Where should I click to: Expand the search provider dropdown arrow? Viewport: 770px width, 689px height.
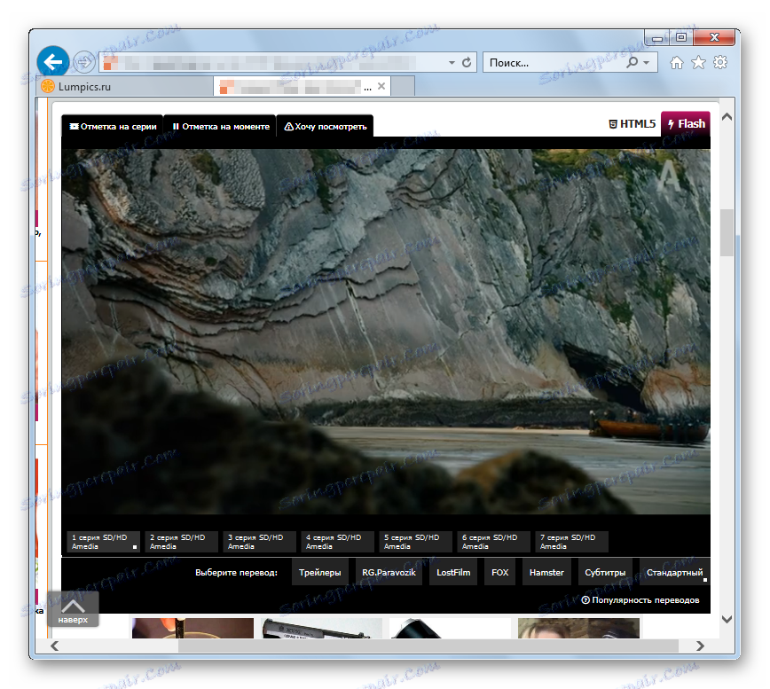[x=646, y=63]
